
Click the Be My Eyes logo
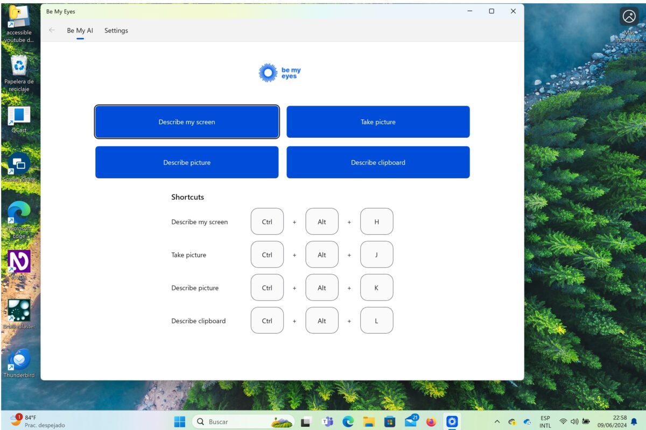(279, 73)
